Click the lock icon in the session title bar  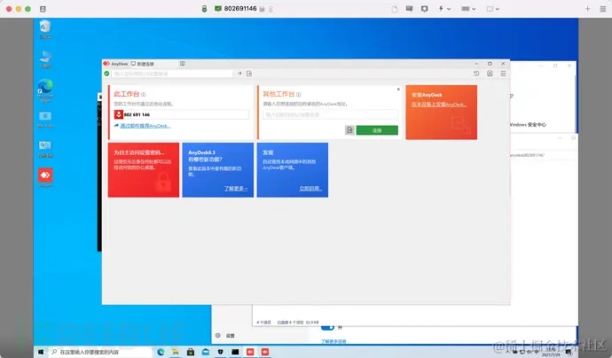click(204, 9)
